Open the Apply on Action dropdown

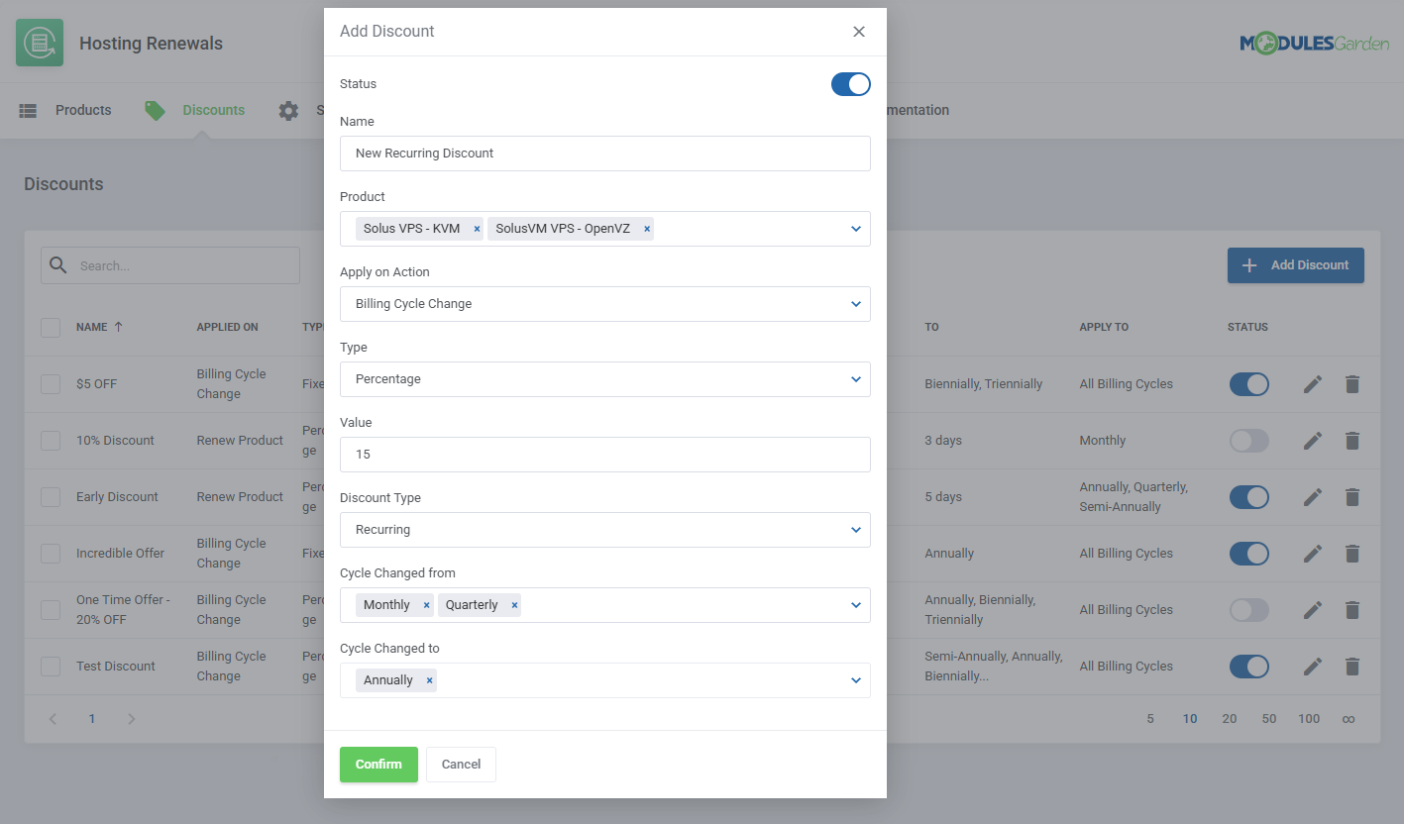click(605, 304)
